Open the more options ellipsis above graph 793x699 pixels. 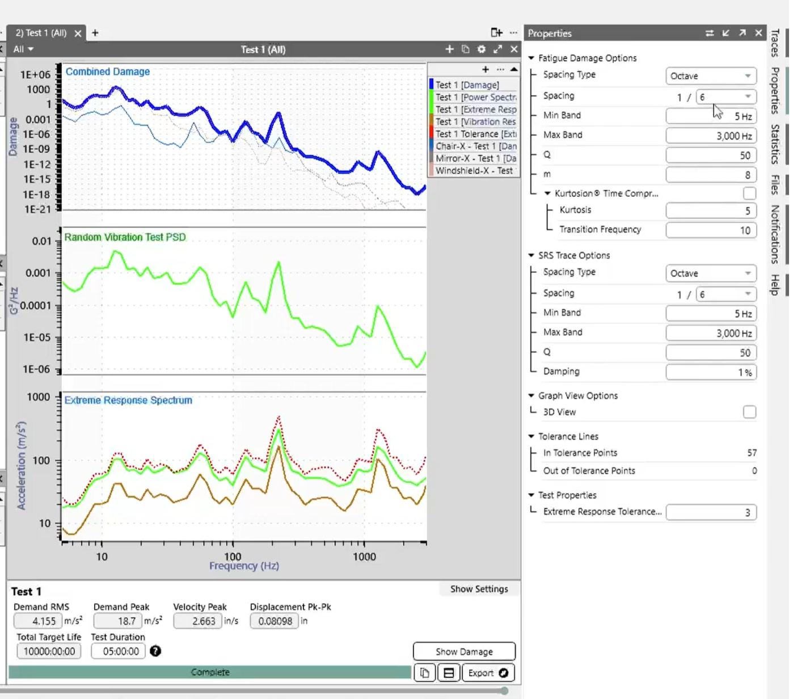(x=513, y=32)
